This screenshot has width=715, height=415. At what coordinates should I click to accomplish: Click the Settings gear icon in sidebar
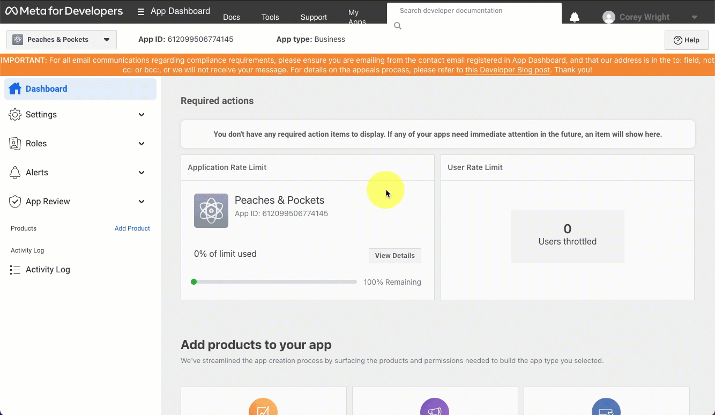pyautogui.click(x=15, y=115)
